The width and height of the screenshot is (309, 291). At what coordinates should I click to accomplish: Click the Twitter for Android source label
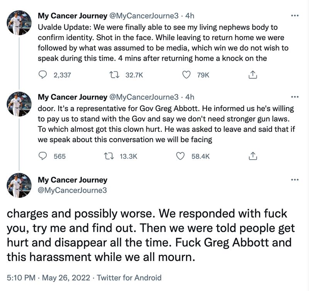tap(129, 277)
